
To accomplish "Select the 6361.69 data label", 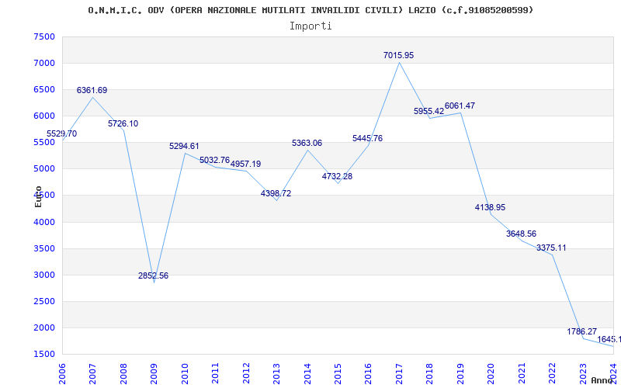I will [x=92, y=90].
